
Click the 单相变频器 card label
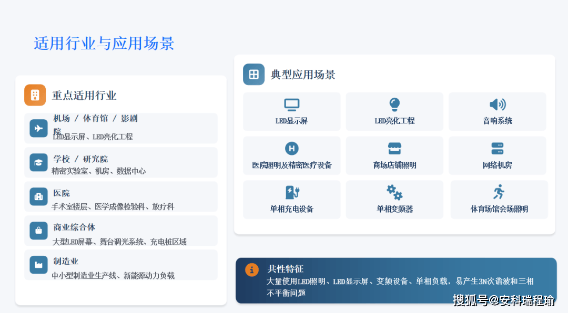point(394,209)
